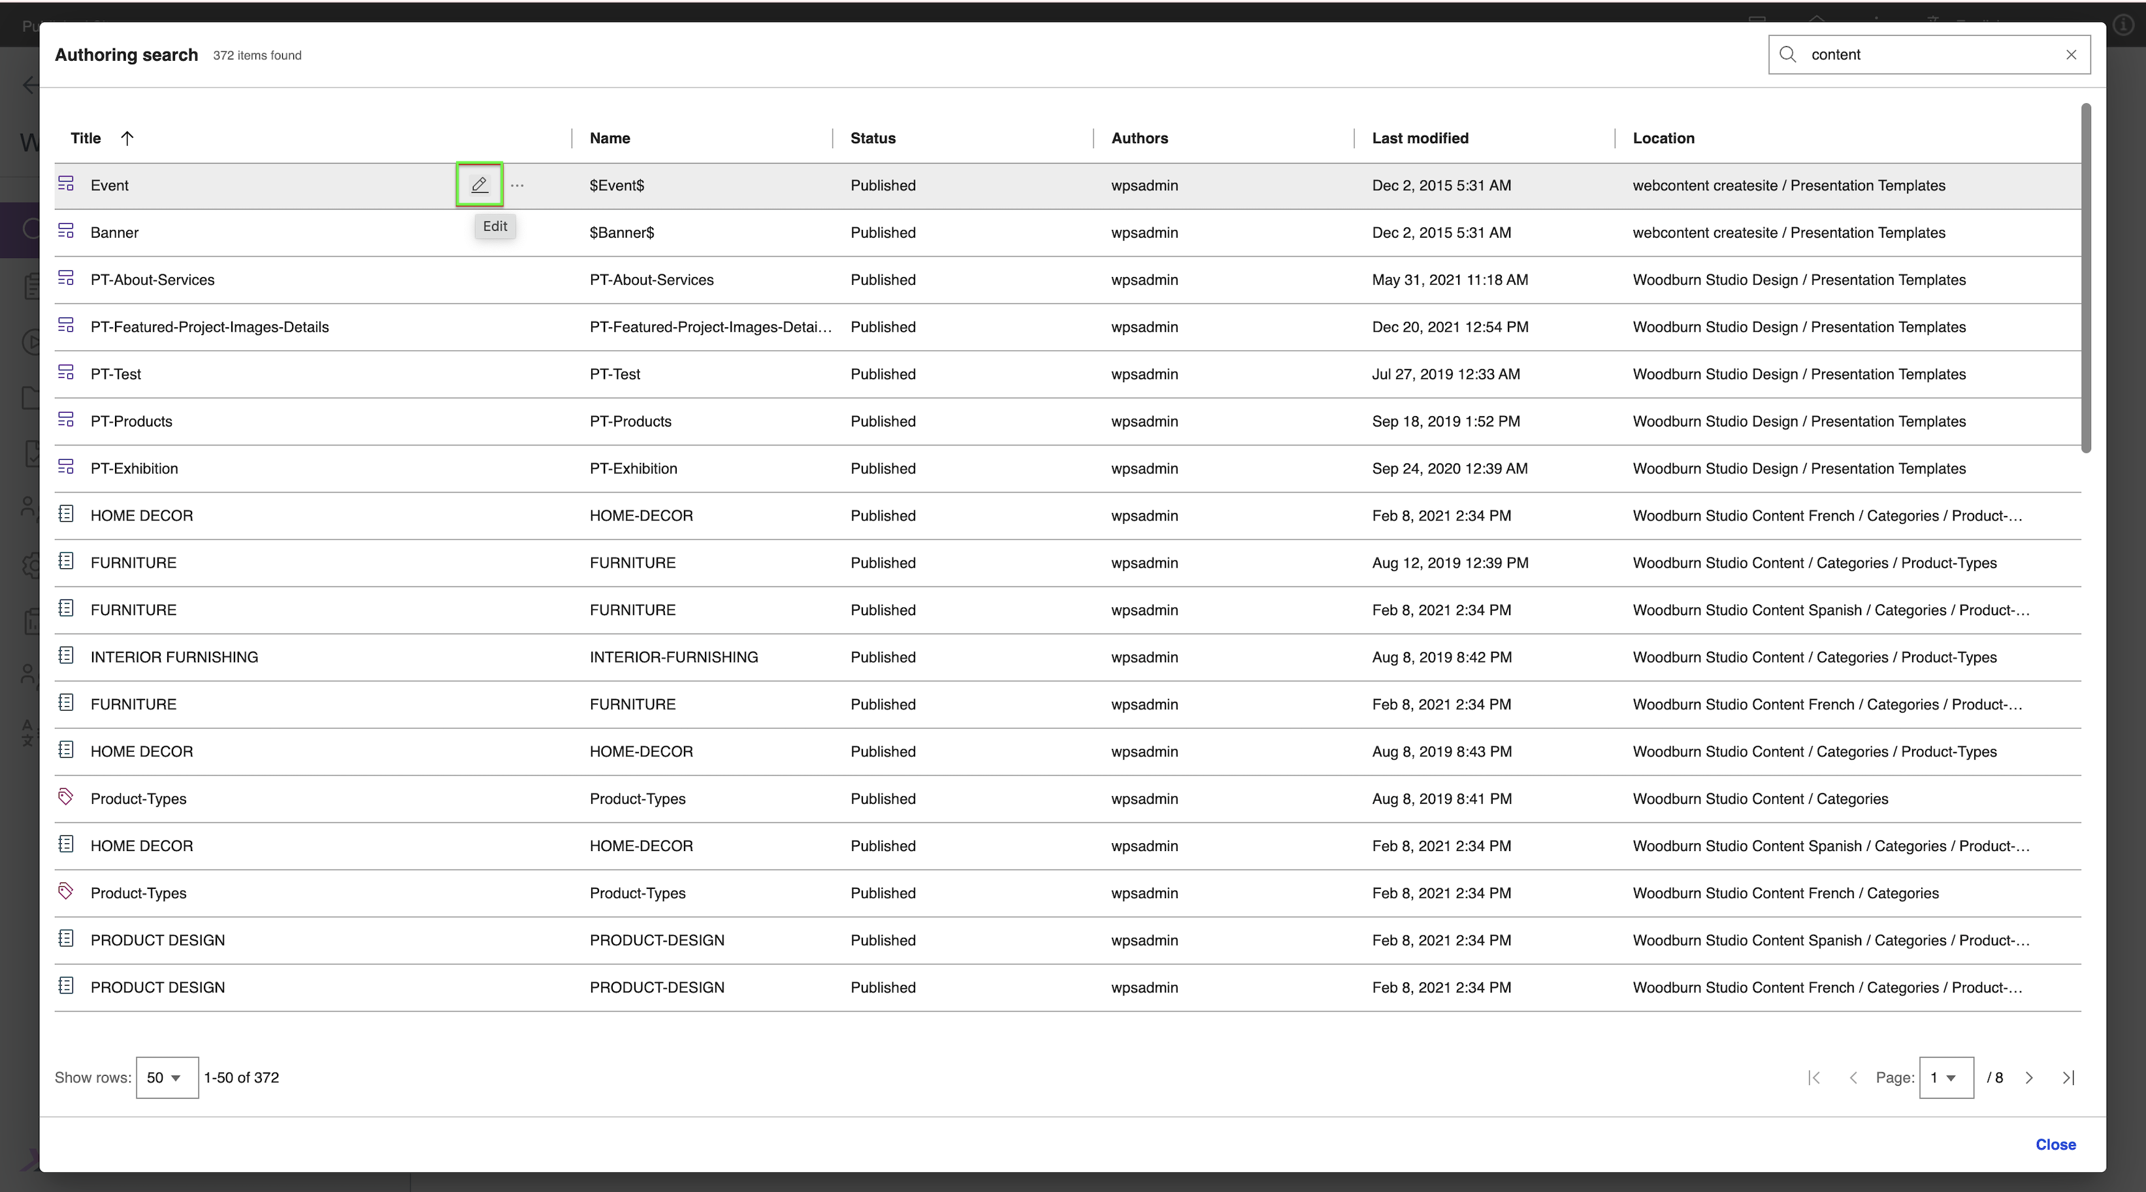Sort by the Last modified column header

pyautogui.click(x=1420, y=138)
